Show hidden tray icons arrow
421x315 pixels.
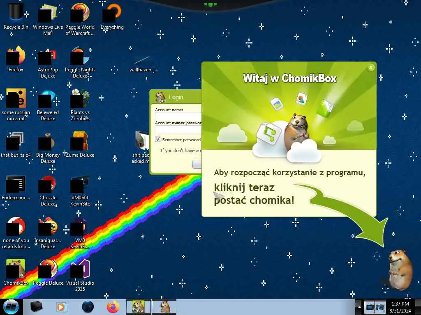coord(359,307)
